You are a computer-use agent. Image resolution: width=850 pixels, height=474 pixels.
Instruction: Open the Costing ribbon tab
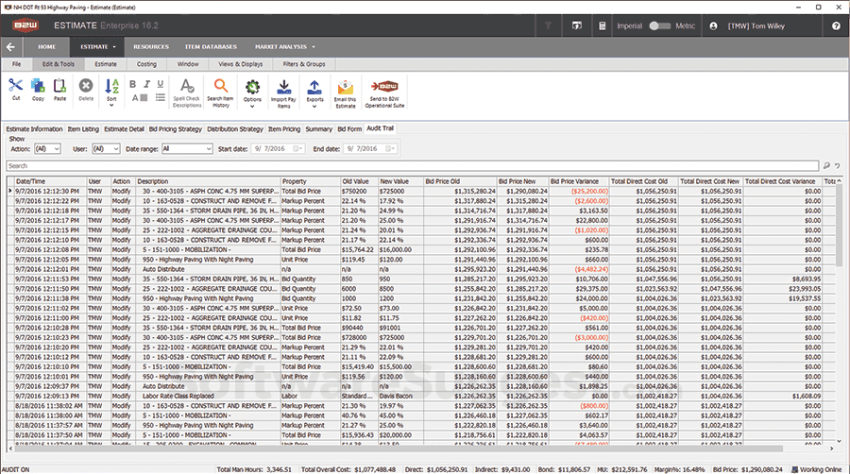[x=146, y=63]
